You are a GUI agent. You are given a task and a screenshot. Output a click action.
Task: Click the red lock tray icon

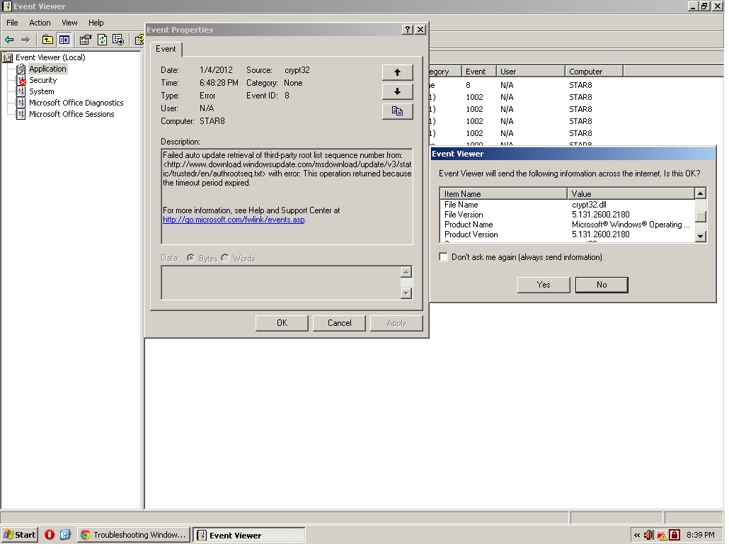[x=675, y=535]
